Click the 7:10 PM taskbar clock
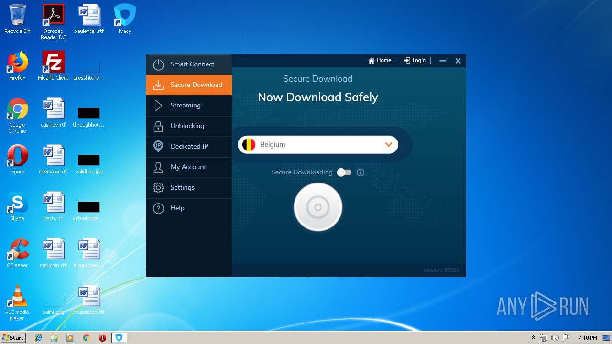Image resolution: width=612 pixels, height=344 pixels. click(x=587, y=338)
